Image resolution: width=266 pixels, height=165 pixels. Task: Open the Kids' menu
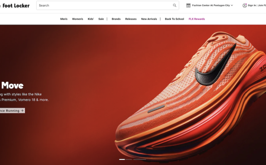tap(91, 19)
